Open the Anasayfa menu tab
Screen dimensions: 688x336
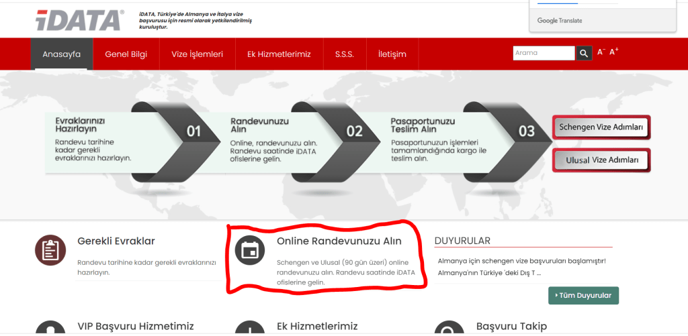pos(62,54)
